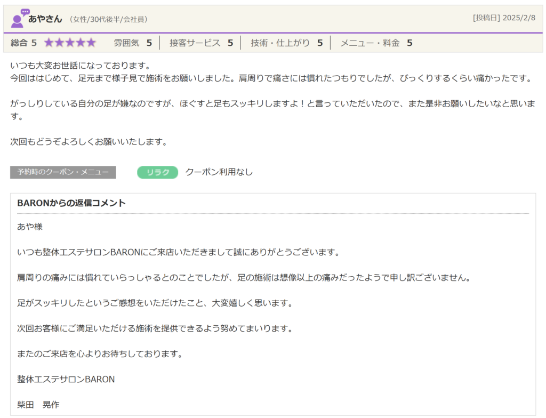Click reviewer name あやさん

coord(45,19)
